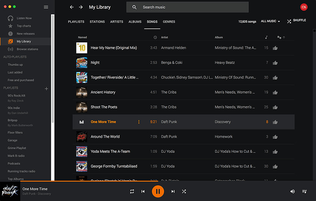Select the SONGS tab
This screenshot has height=201, width=316.
pyautogui.click(x=152, y=22)
